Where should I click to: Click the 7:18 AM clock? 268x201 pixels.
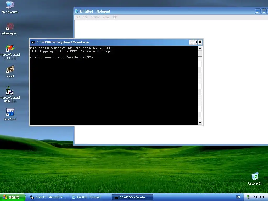pyautogui.click(x=258, y=197)
